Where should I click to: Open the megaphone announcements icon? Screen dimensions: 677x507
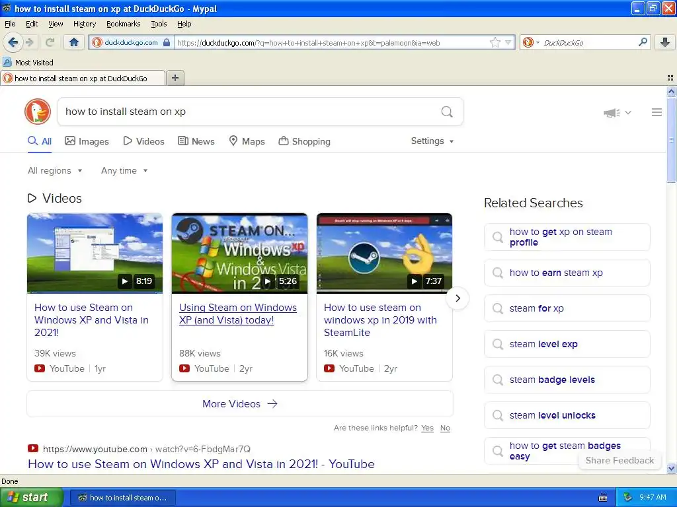click(612, 113)
